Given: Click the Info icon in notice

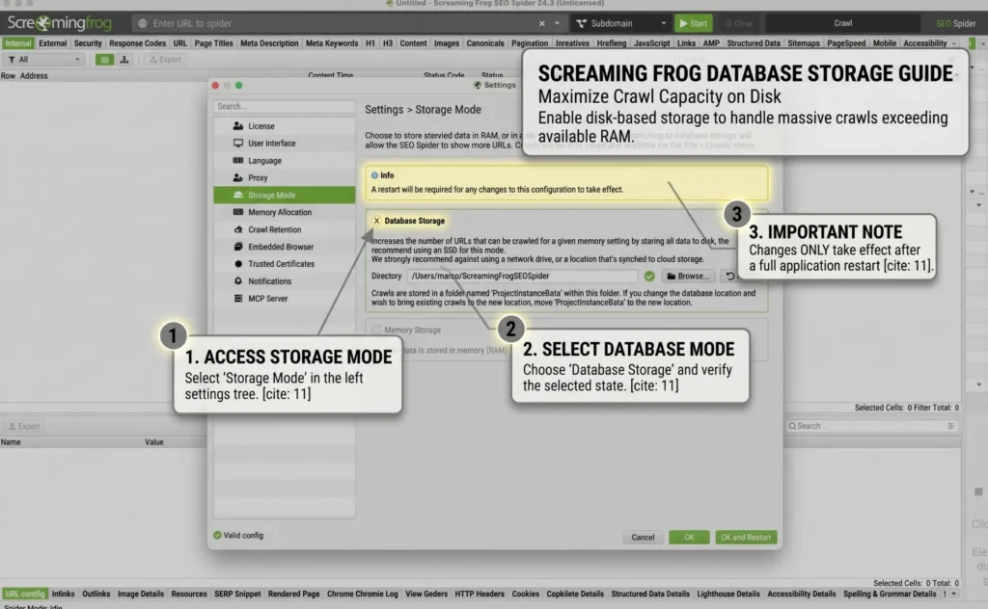Looking at the screenshot, I should 375,175.
